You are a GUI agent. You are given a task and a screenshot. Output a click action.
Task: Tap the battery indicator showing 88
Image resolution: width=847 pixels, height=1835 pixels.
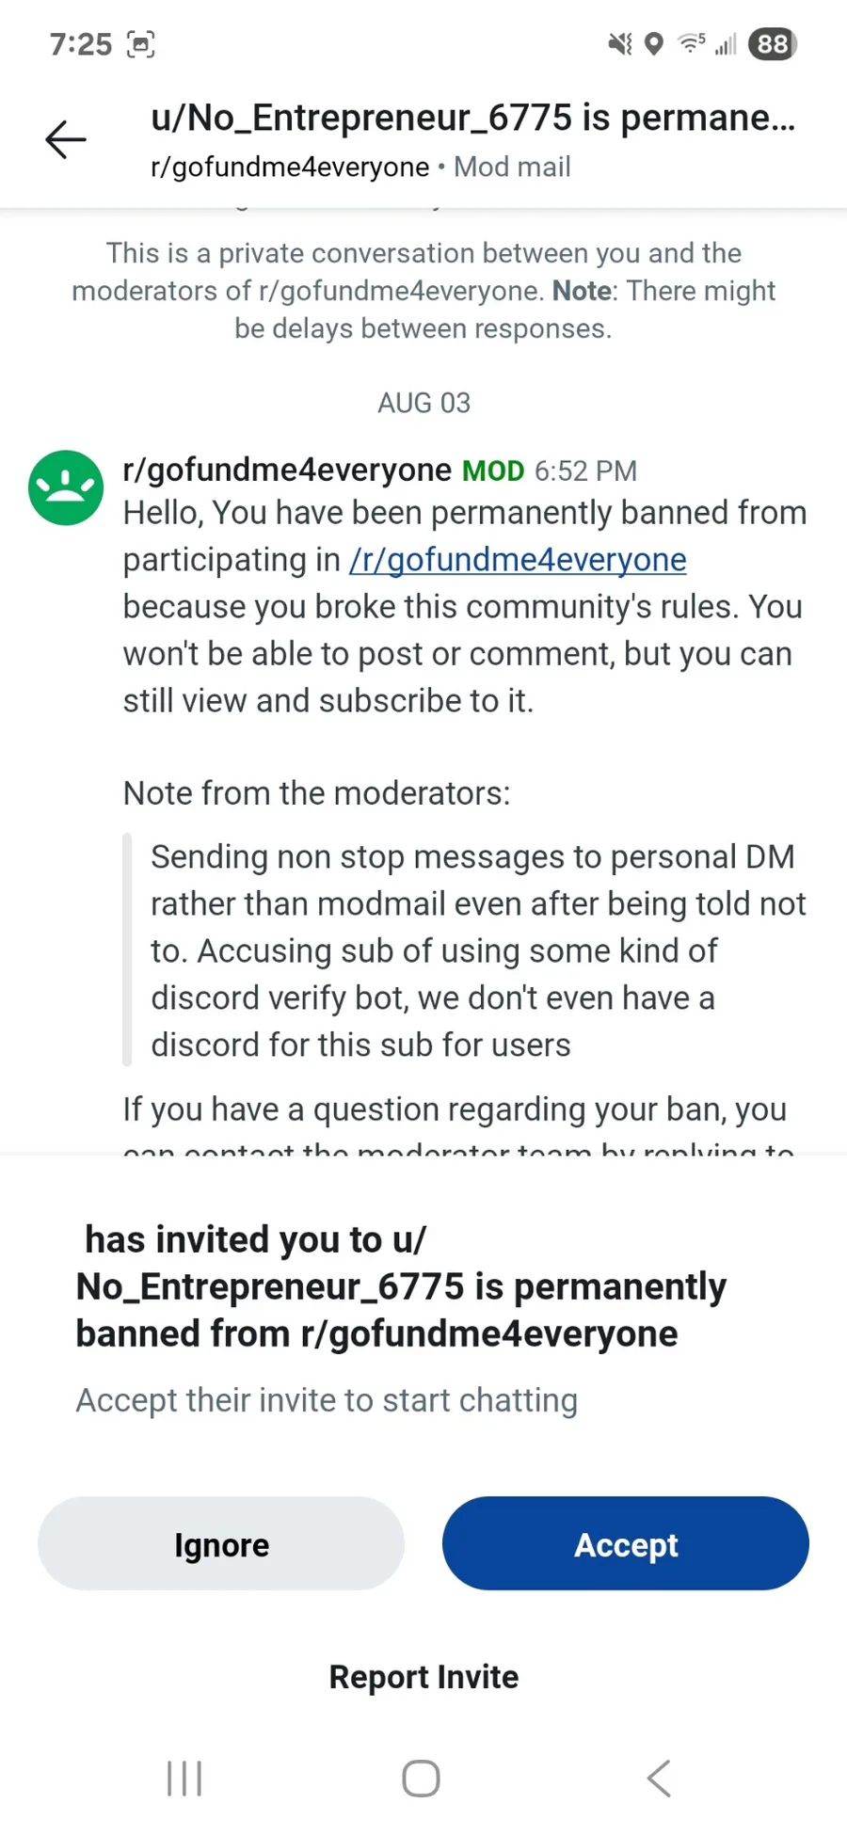773,44
